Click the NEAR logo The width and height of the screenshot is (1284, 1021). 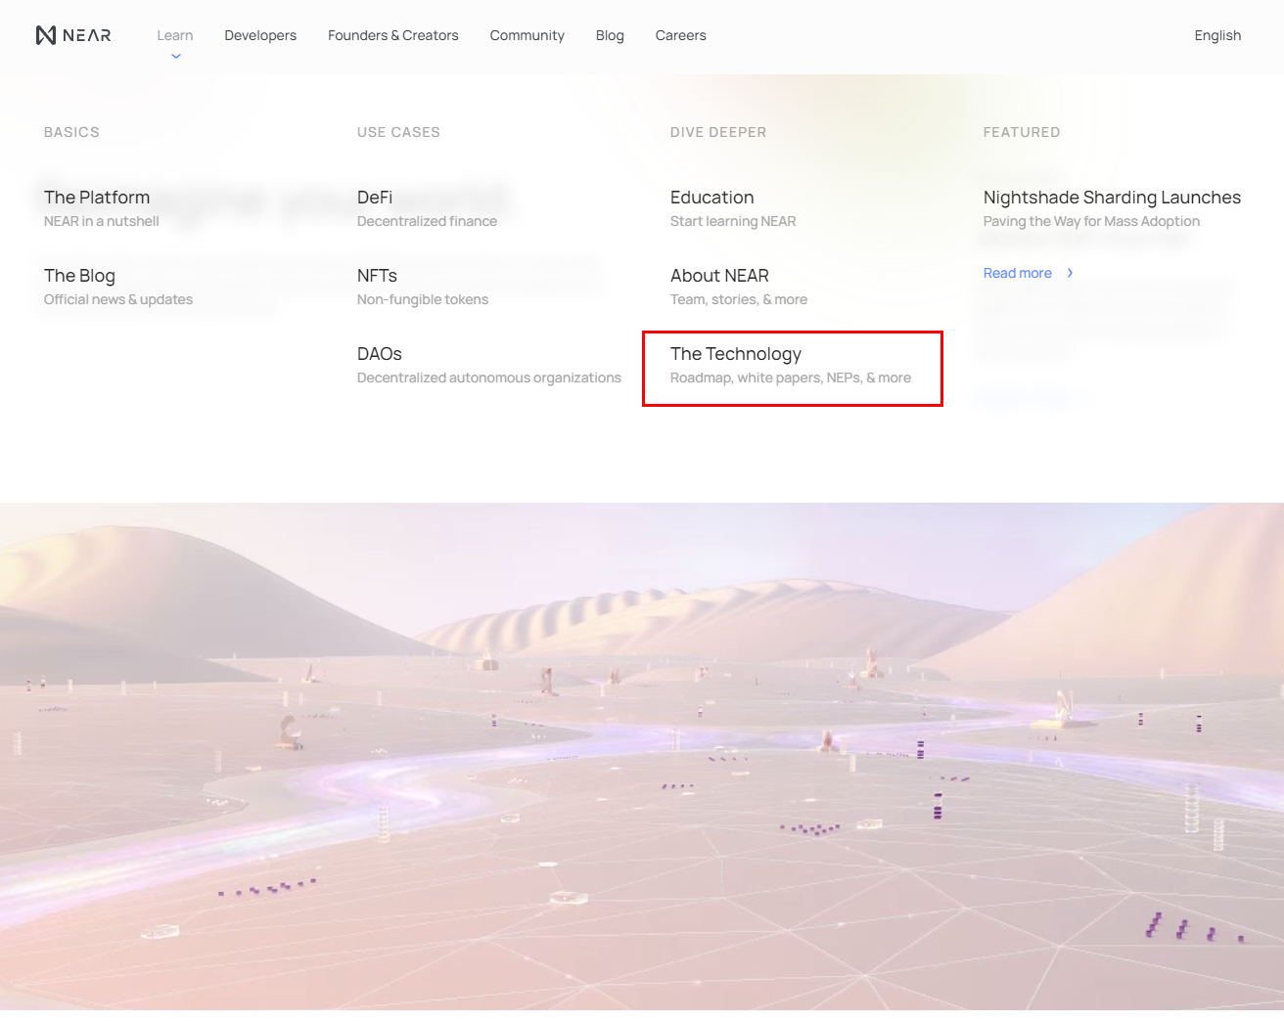click(x=73, y=35)
